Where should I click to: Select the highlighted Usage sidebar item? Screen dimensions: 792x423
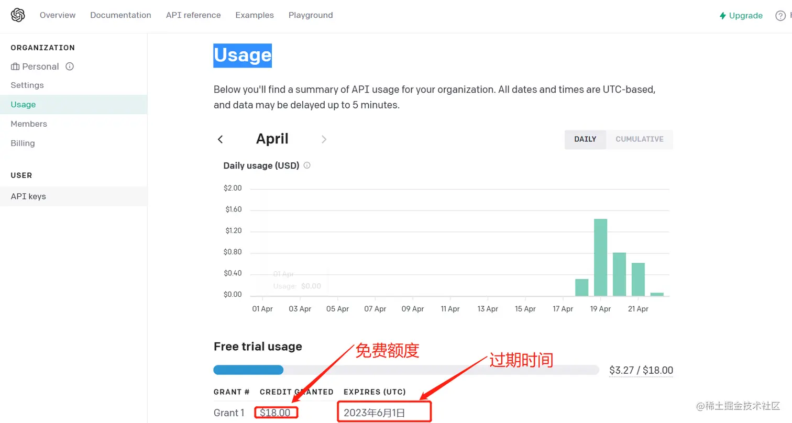pos(23,104)
